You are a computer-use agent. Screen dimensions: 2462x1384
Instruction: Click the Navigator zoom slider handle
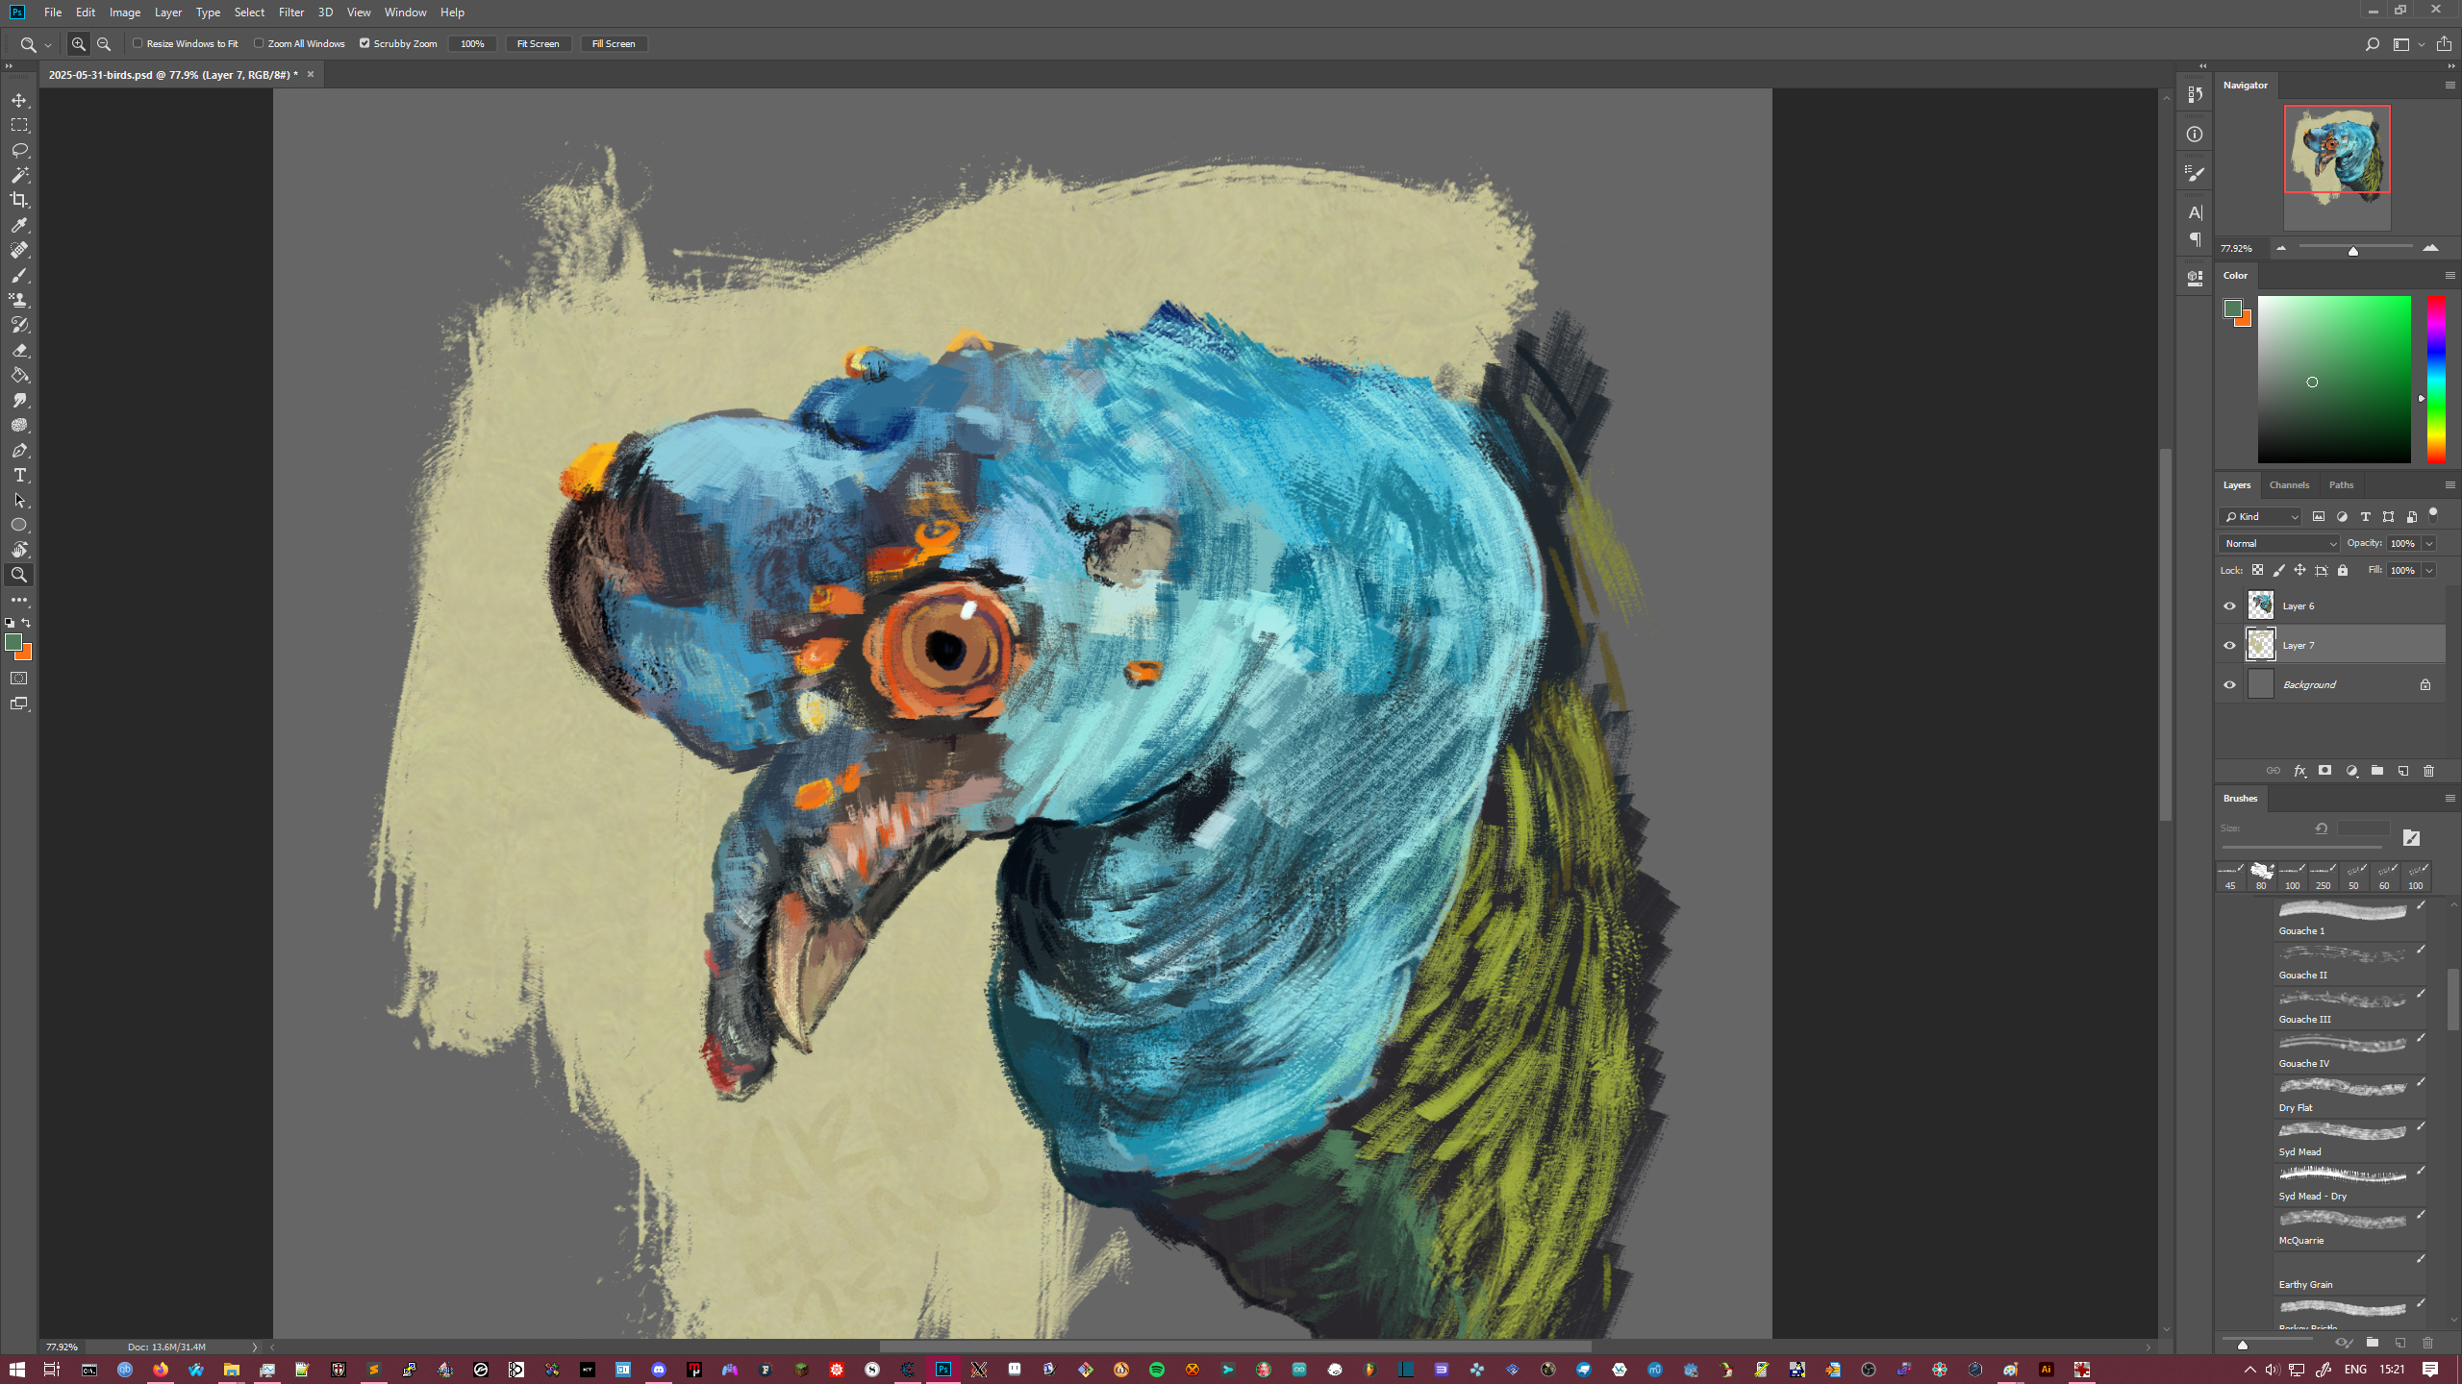click(x=2353, y=252)
